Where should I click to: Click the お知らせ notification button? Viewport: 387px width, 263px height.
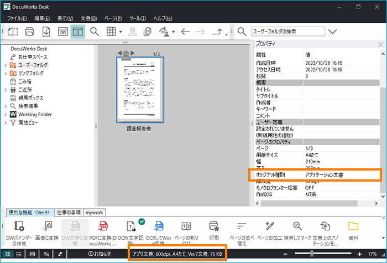(100, 254)
